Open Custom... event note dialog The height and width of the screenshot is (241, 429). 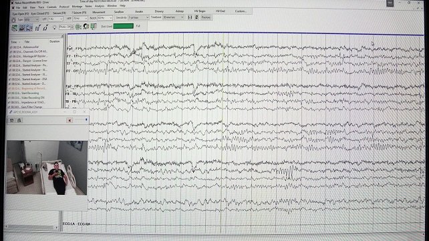coord(241,11)
